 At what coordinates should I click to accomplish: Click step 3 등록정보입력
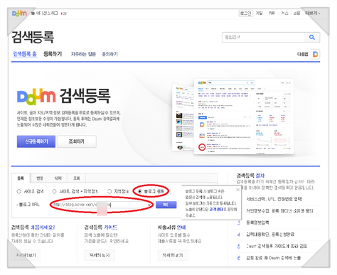click(x=257, y=222)
